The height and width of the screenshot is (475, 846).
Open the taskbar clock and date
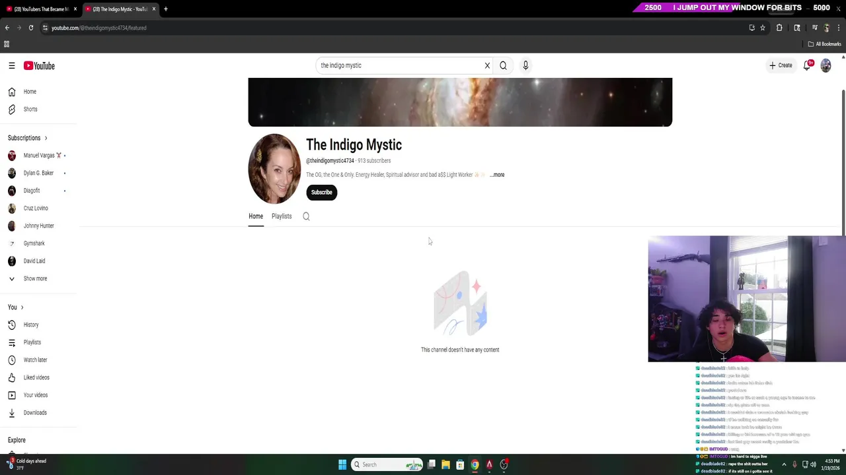click(x=830, y=464)
